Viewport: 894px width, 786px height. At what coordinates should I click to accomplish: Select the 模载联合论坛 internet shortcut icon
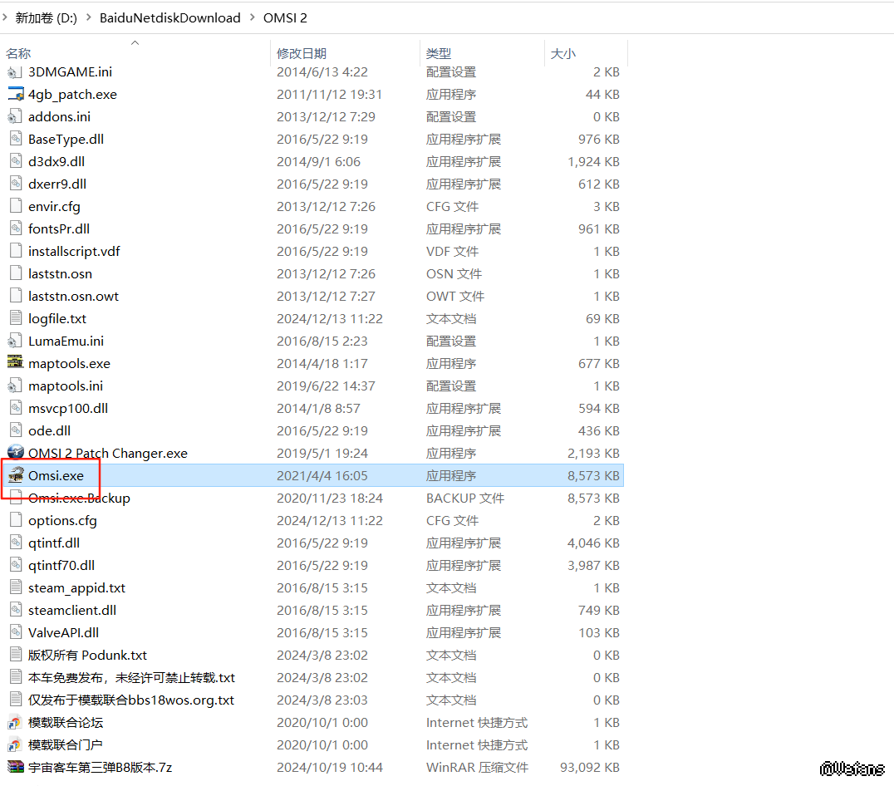click(x=15, y=722)
